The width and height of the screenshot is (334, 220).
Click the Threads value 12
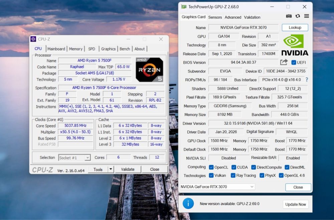point(157,157)
